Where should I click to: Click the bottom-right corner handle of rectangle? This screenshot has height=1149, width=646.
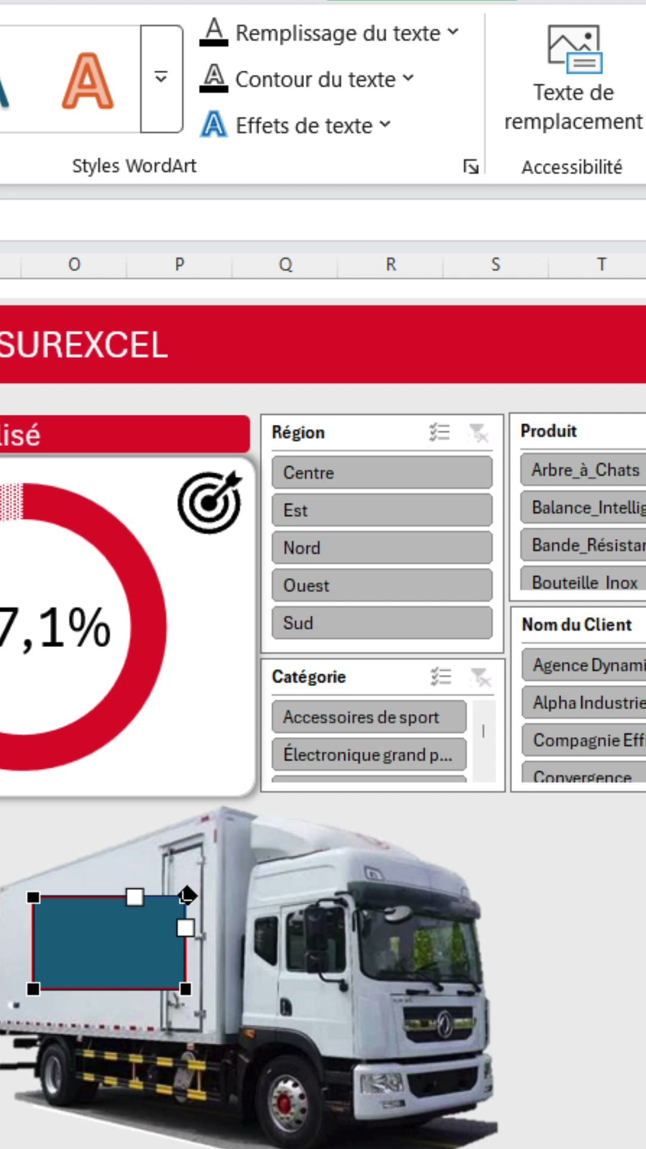(x=185, y=989)
